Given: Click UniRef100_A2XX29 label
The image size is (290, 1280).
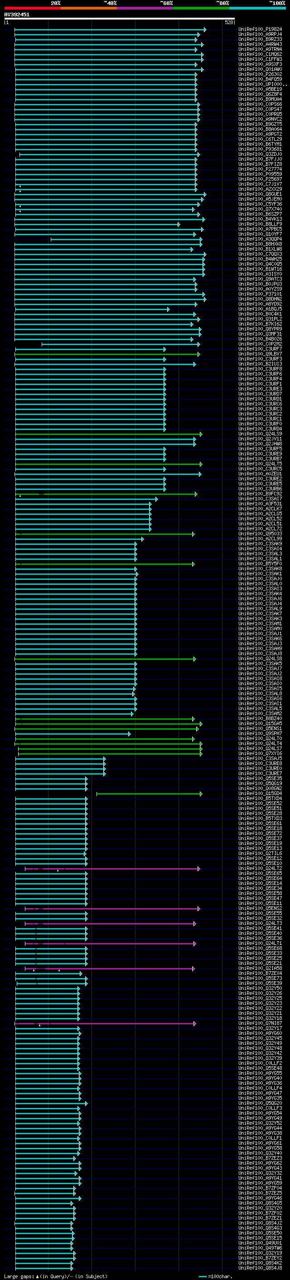Looking at the screenshot, I should pos(260,189).
